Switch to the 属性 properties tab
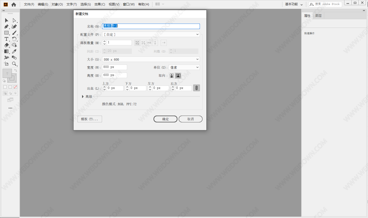 [x=307, y=16]
